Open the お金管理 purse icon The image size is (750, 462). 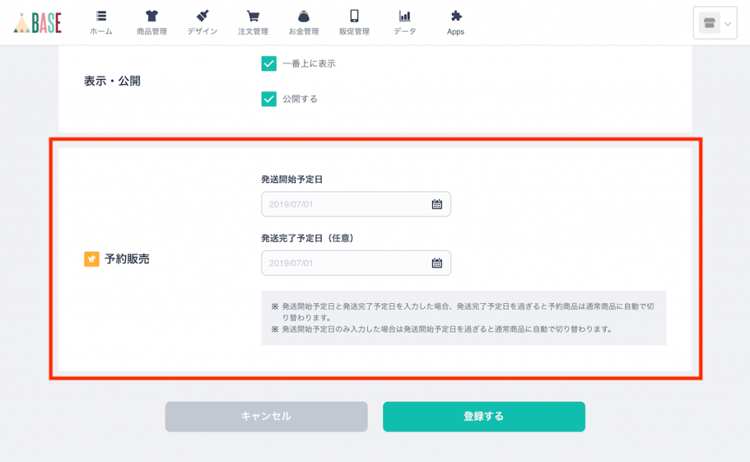(x=304, y=16)
